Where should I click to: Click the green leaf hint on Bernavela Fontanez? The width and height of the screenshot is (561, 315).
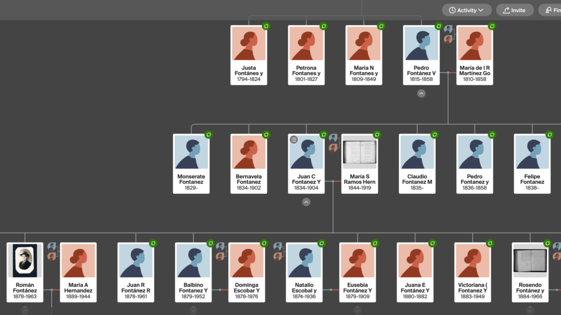[266, 135]
